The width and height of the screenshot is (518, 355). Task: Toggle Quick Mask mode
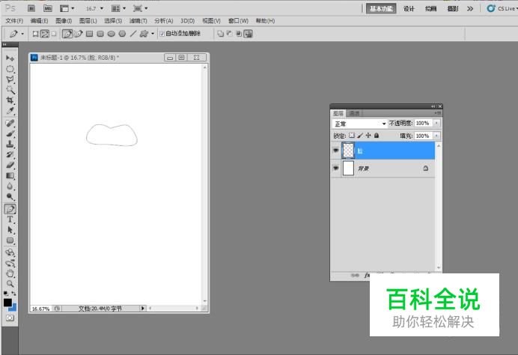point(10,318)
